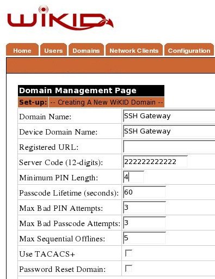
Task: Open the Network Clients tab
Action: (134, 50)
